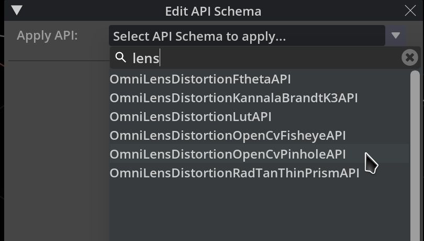Screen dimensions: 424x241
Task: Choose OmniLensDistortionKannalaBrandtK3API schema
Action: coord(233,98)
